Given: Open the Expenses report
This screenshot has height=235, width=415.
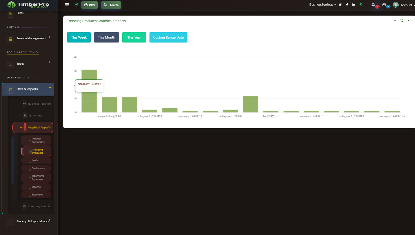Looking at the screenshot, I should click(x=36, y=195).
